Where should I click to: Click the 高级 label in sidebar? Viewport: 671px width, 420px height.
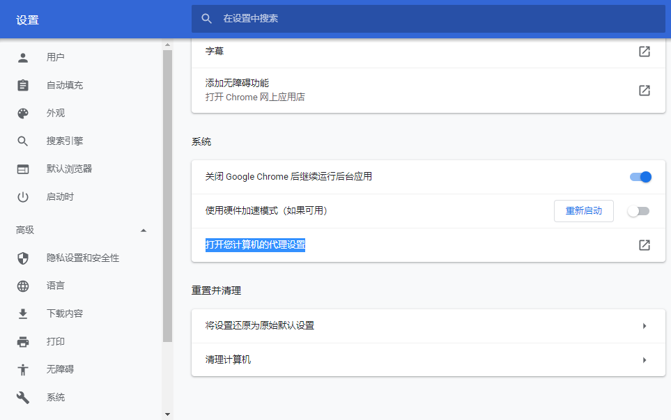click(x=25, y=230)
